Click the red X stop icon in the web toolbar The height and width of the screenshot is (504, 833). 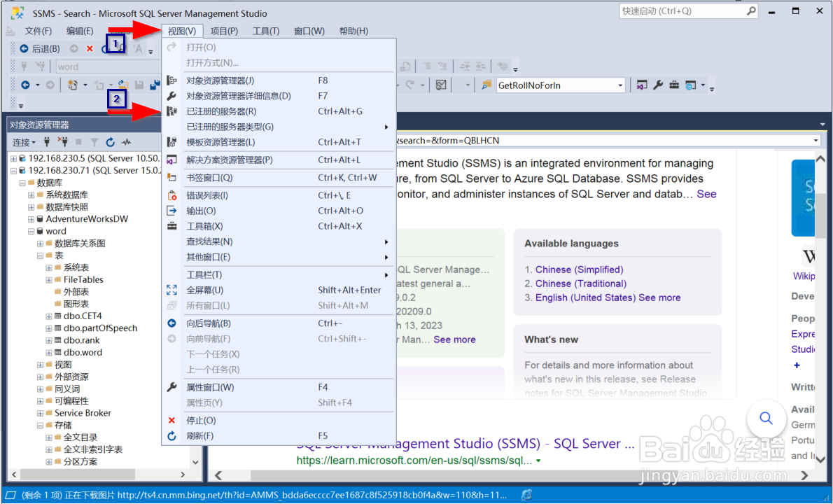pos(90,49)
